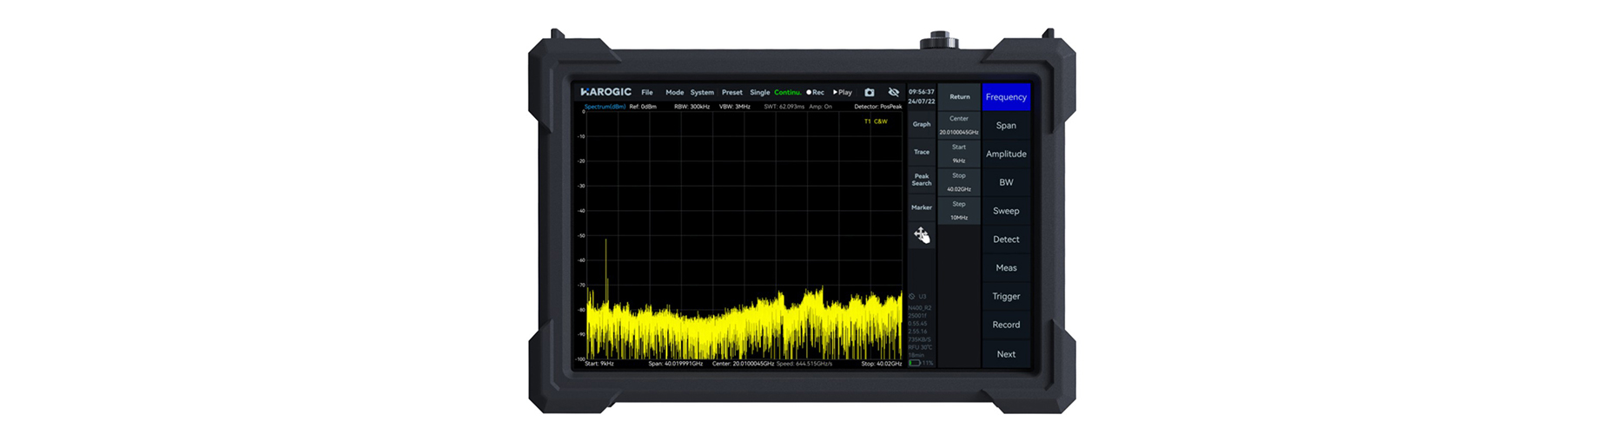
Task: Select the Frequency tab
Action: tap(1006, 97)
